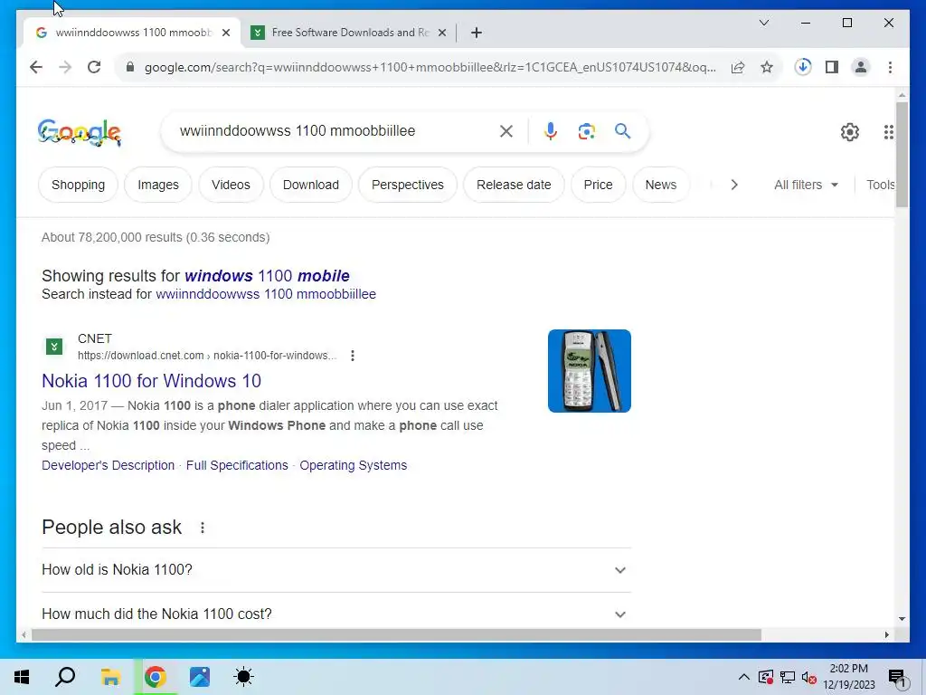
Task: Open the Photos app on taskbar
Action: [200, 677]
